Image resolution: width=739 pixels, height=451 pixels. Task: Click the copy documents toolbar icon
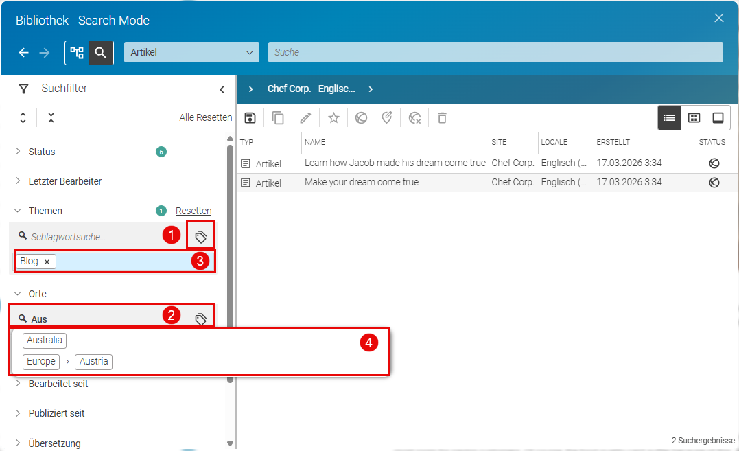pyautogui.click(x=278, y=118)
